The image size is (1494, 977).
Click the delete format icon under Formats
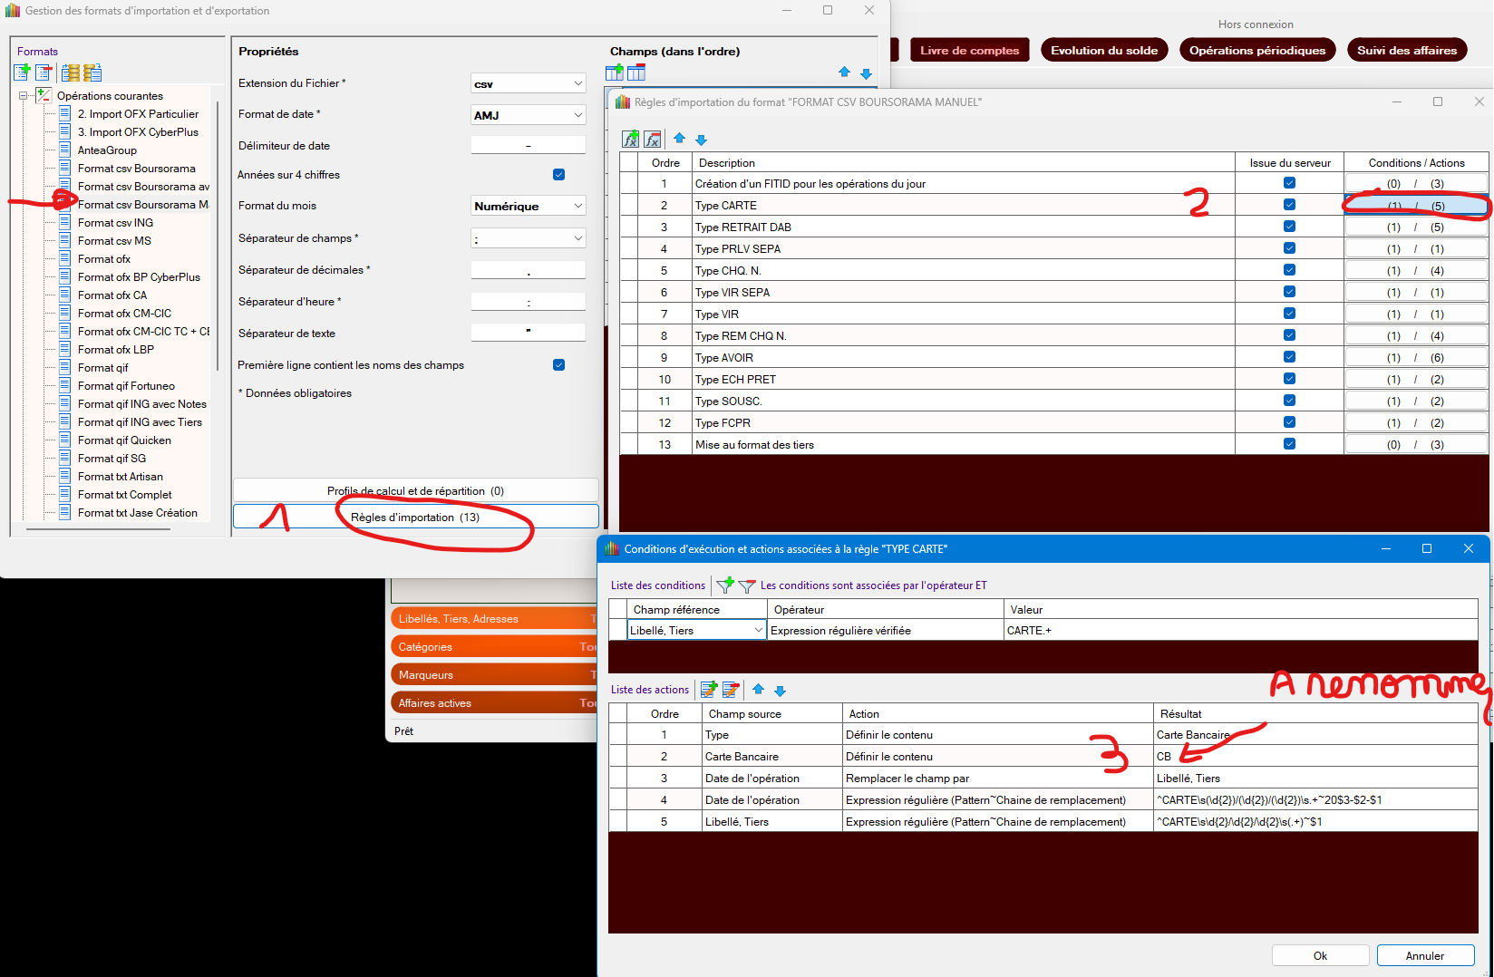[44, 73]
